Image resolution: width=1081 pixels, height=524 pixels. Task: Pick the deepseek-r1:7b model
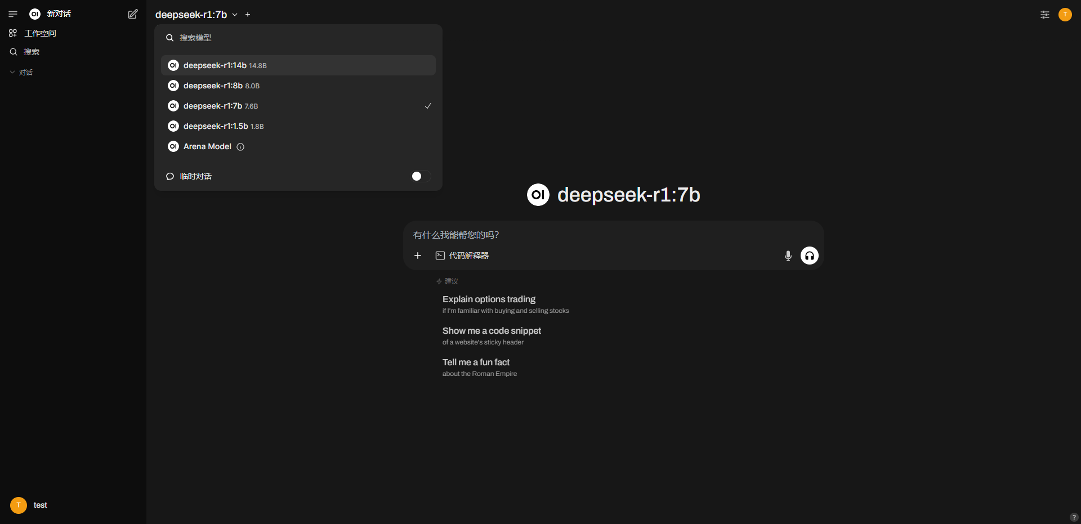coord(298,106)
